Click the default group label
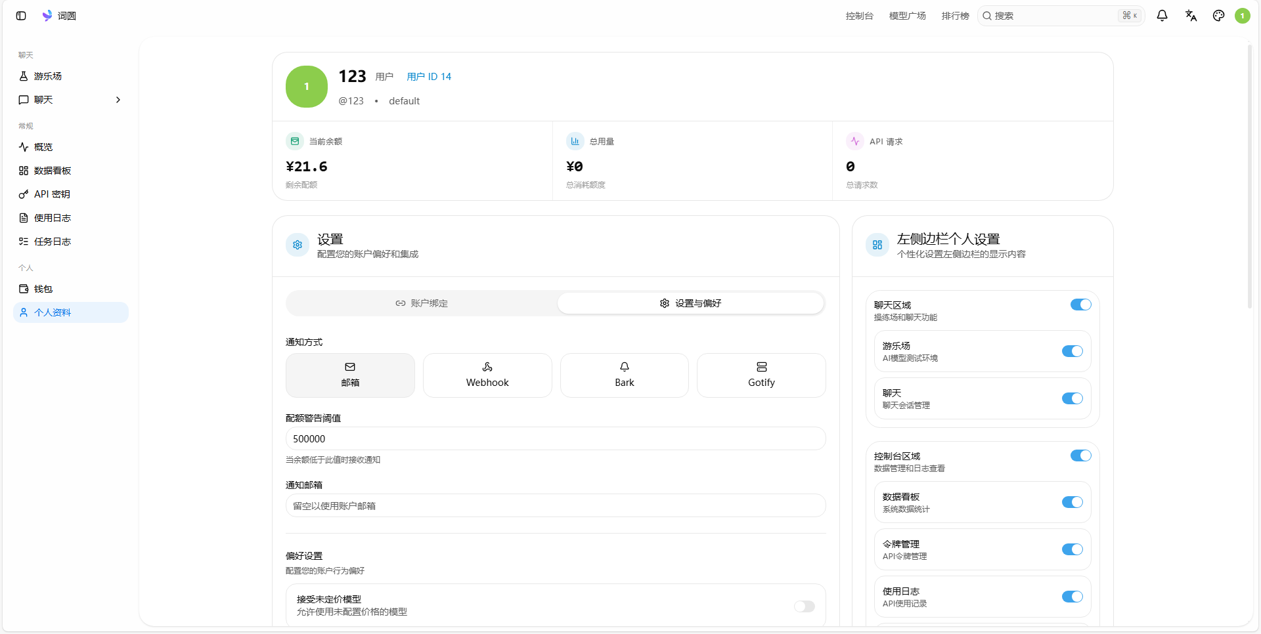The width and height of the screenshot is (1261, 634). click(404, 101)
